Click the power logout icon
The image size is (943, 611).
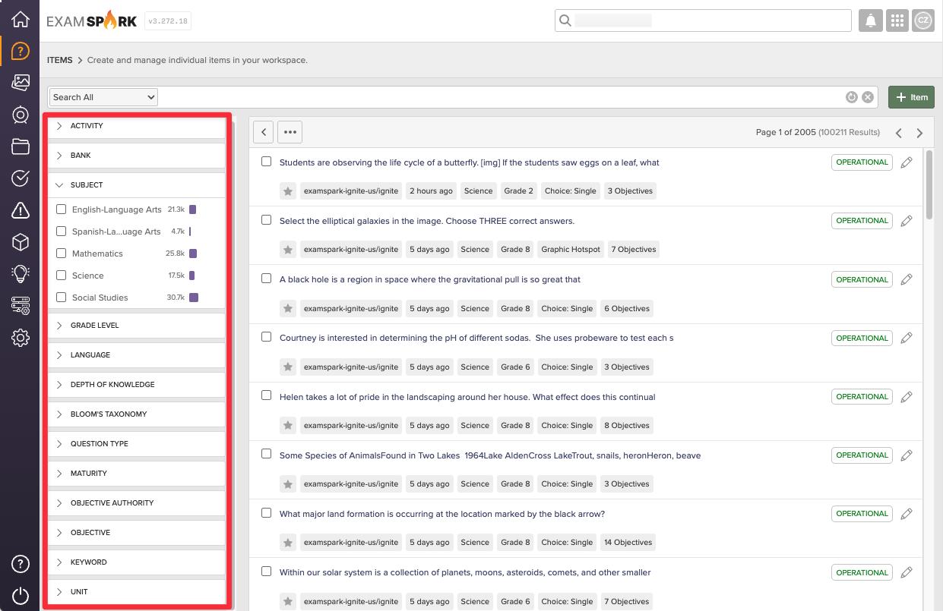pos(21,596)
